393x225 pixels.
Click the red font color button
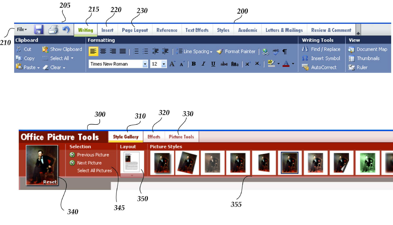pyautogui.click(x=286, y=64)
